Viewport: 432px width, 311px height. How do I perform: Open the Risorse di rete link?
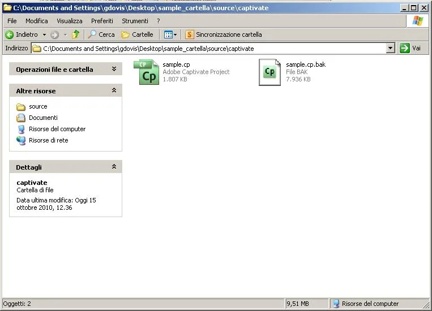(49, 140)
